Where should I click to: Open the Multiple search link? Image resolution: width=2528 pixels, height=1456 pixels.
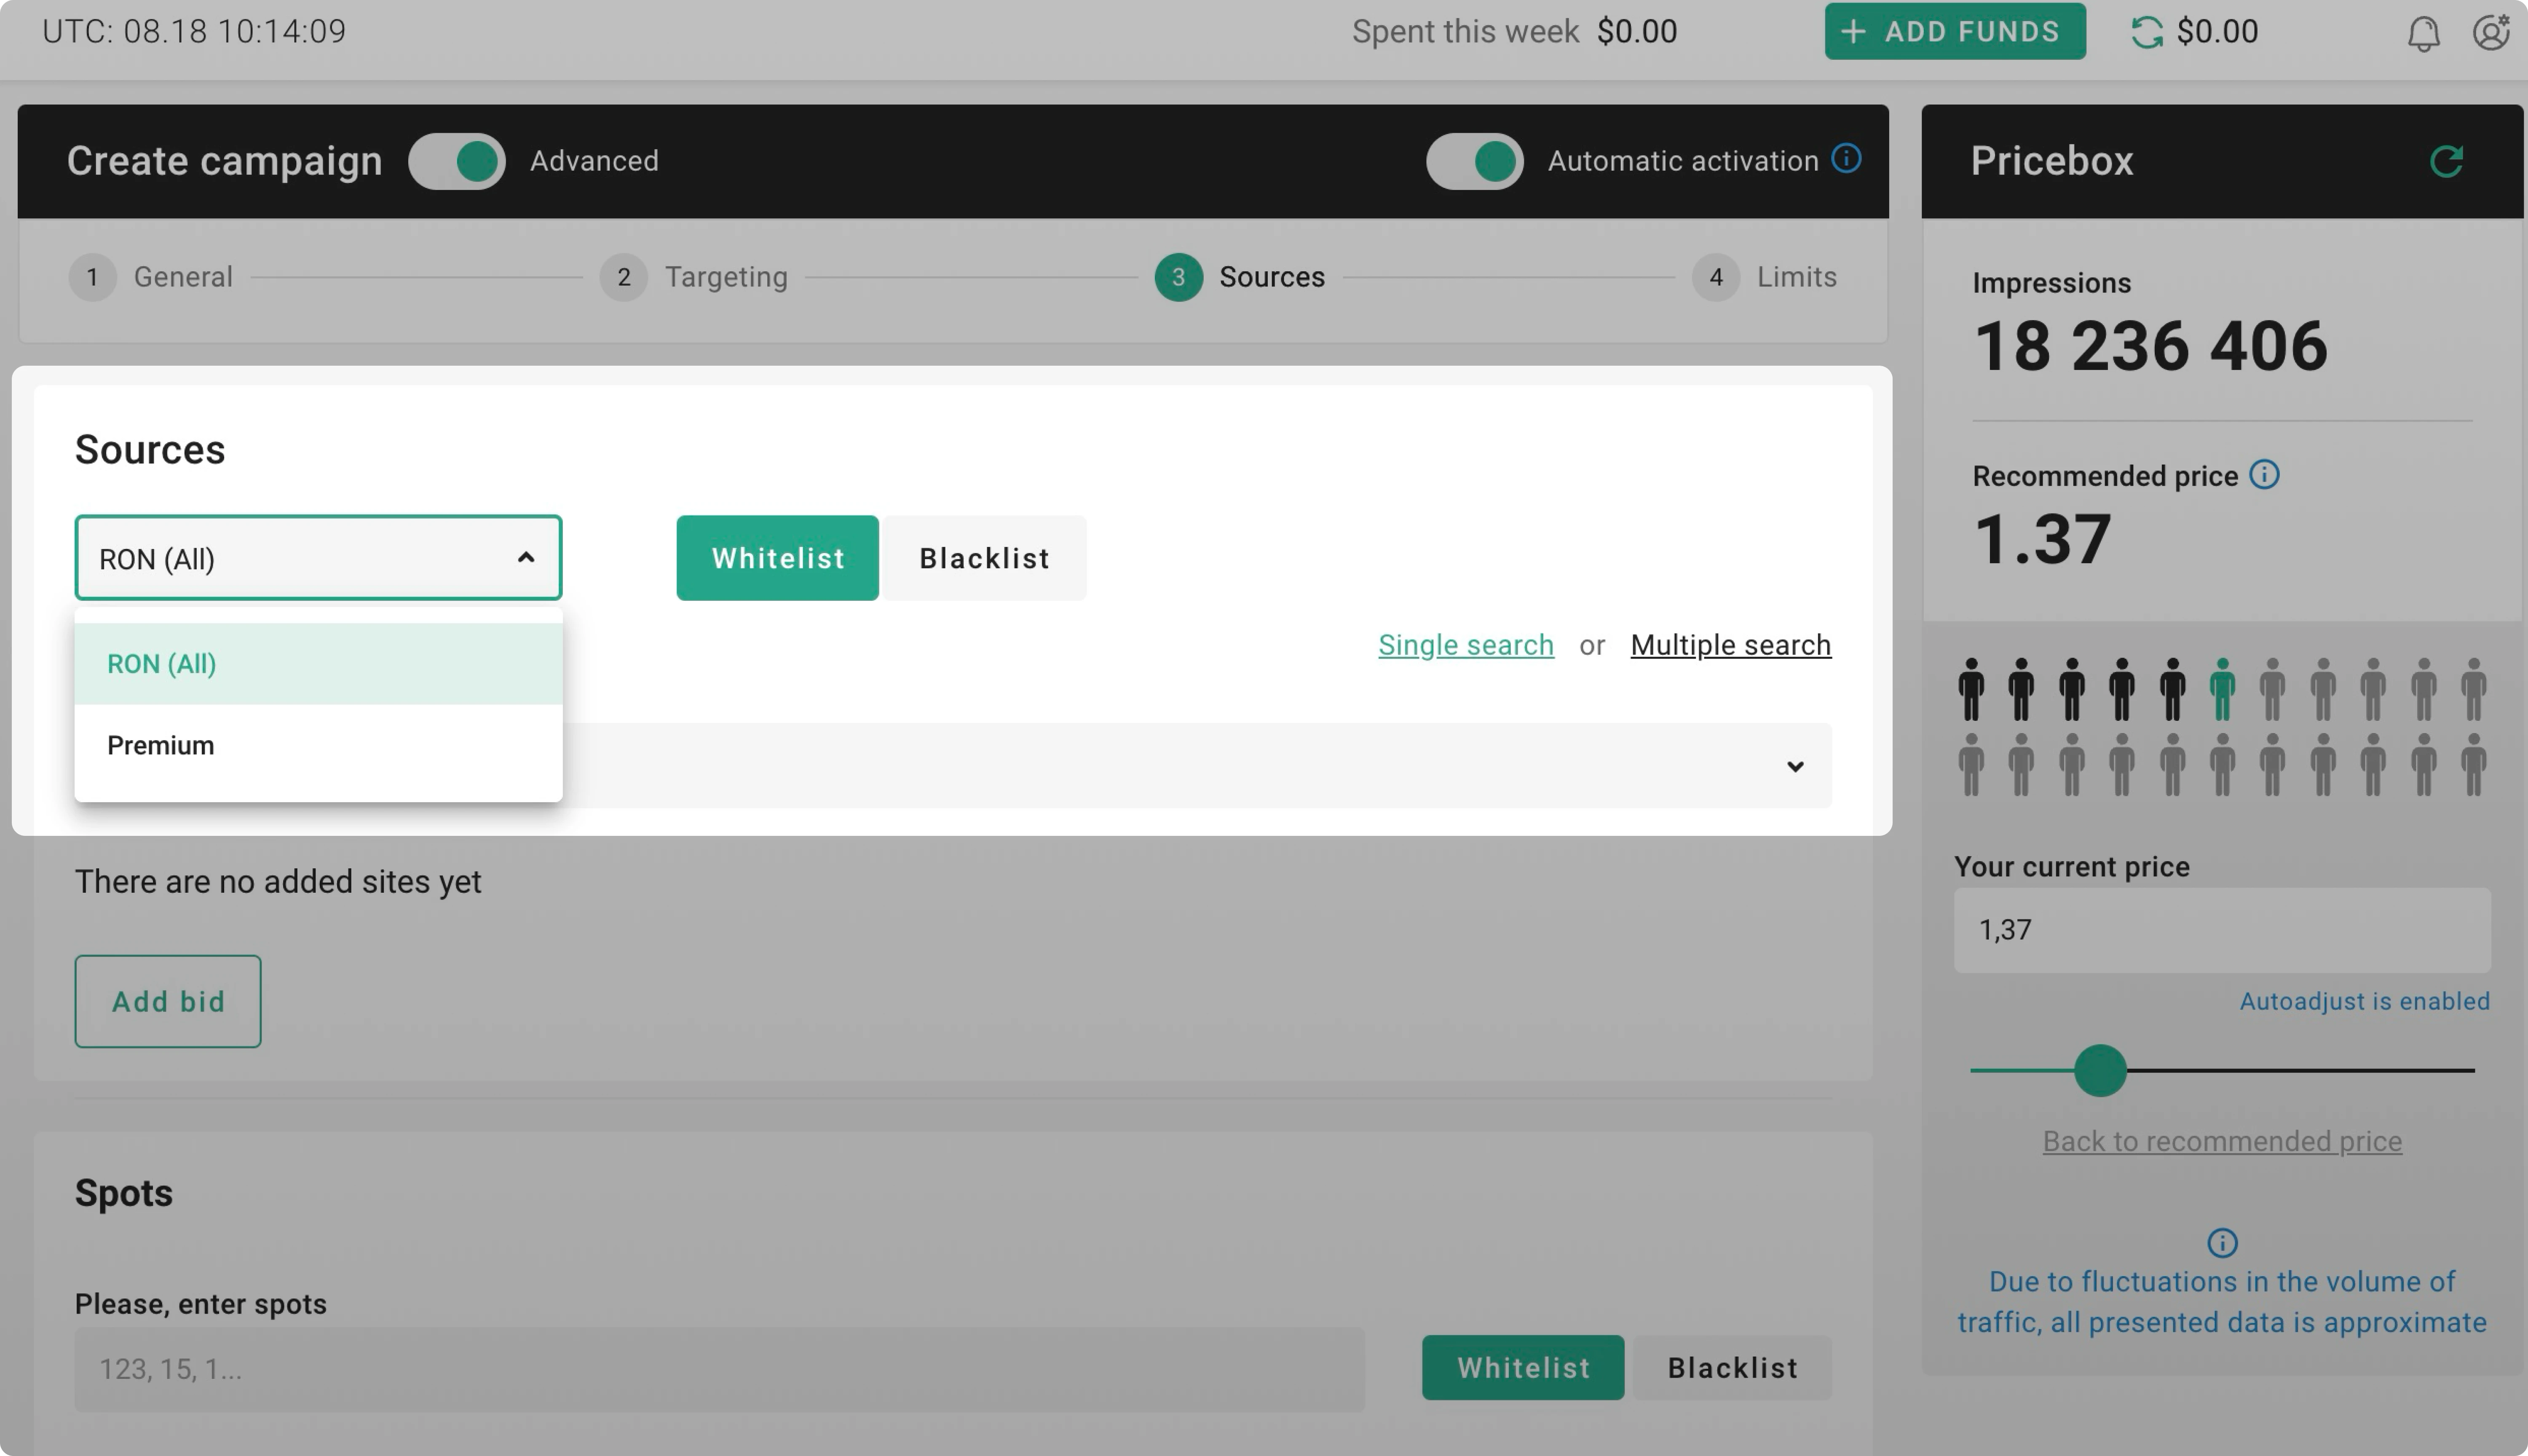click(1730, 645)
